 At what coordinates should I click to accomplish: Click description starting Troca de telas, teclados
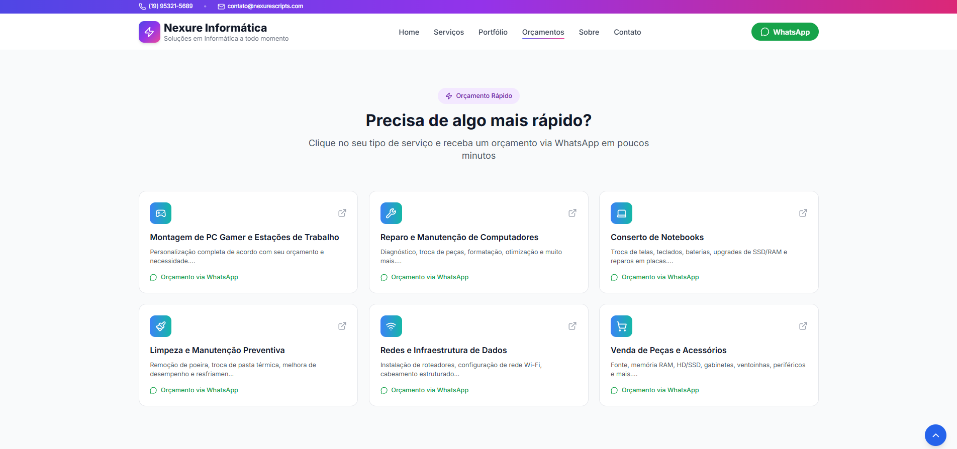699,257
